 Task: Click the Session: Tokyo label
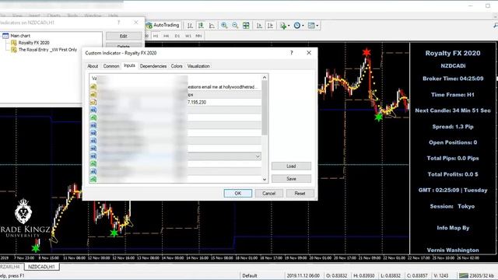452,206
